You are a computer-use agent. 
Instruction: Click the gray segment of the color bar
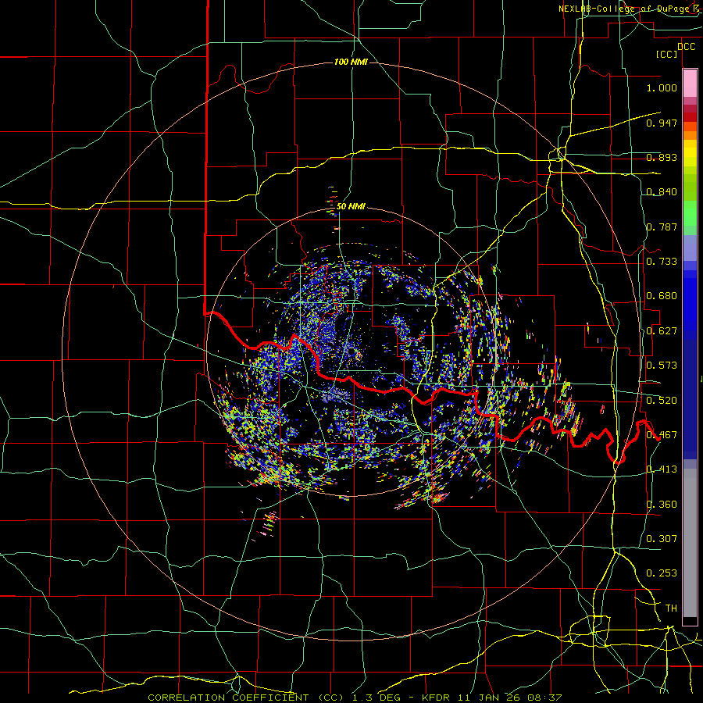point(690,543)
